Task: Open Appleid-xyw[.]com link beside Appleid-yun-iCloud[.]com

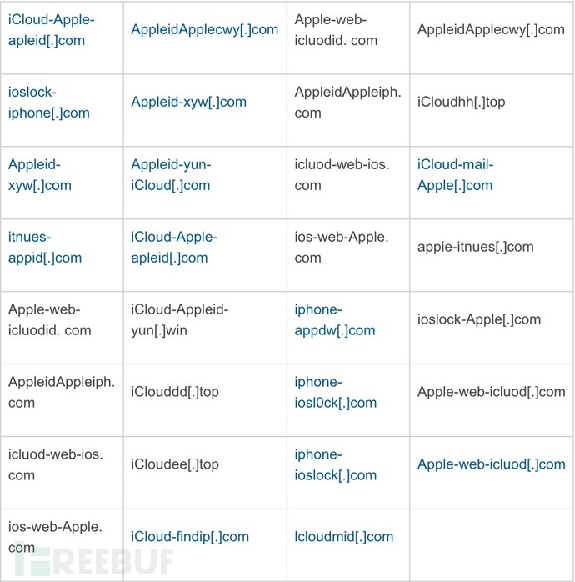Action: (40, 175)
